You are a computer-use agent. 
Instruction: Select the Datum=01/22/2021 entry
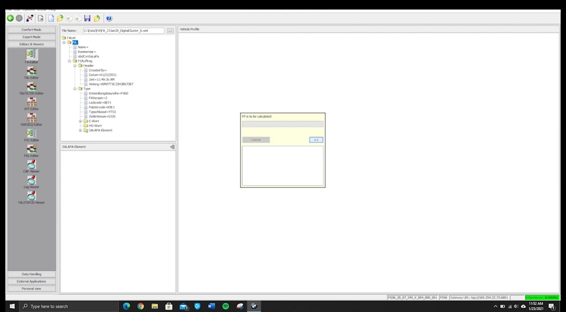point(102,75)
